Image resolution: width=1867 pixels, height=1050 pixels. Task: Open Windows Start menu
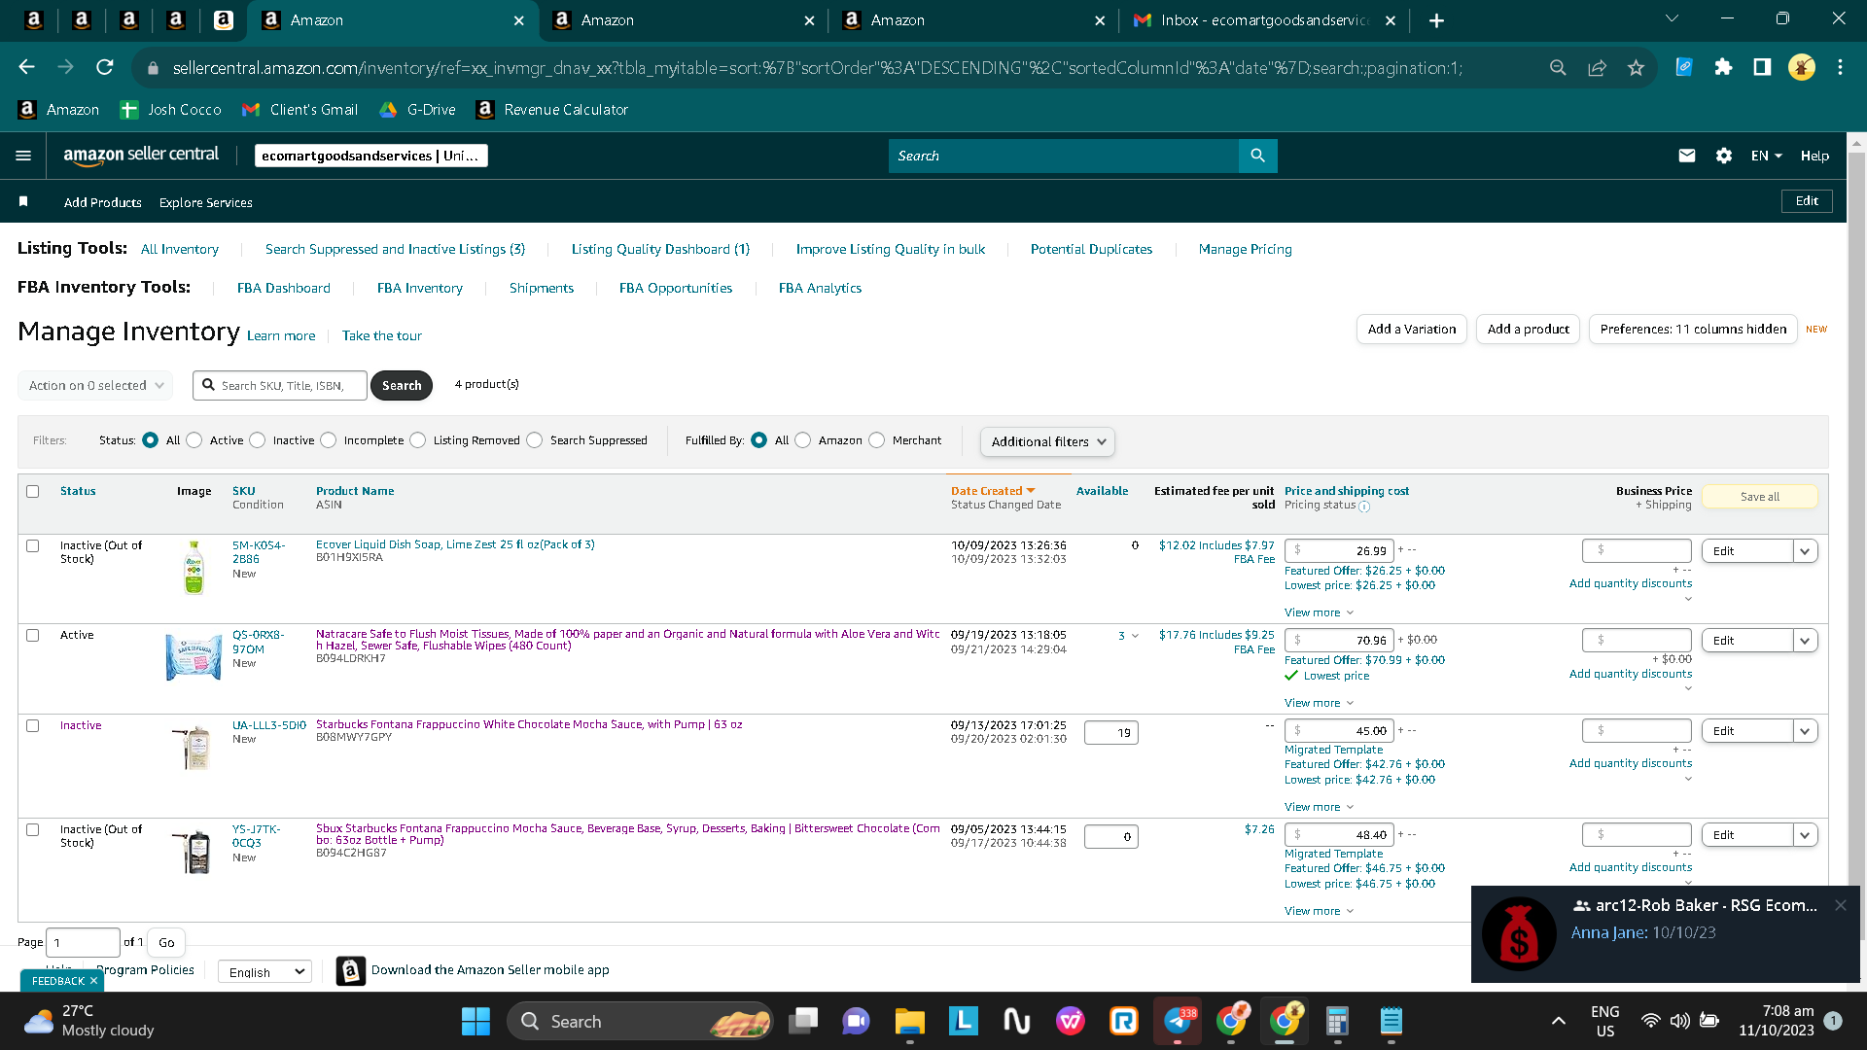point(476,1021)
